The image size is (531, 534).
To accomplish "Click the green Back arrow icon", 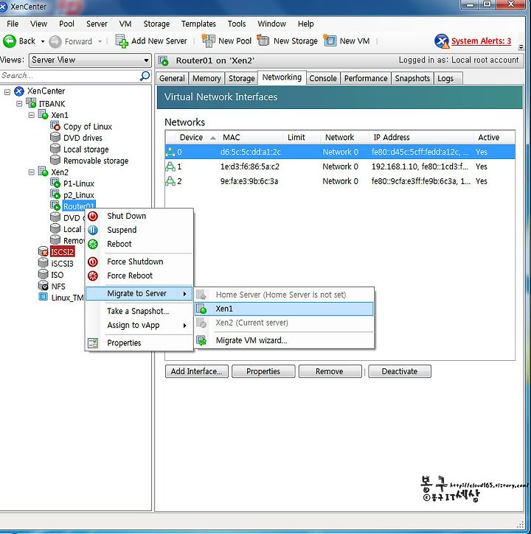I will 9,41.
